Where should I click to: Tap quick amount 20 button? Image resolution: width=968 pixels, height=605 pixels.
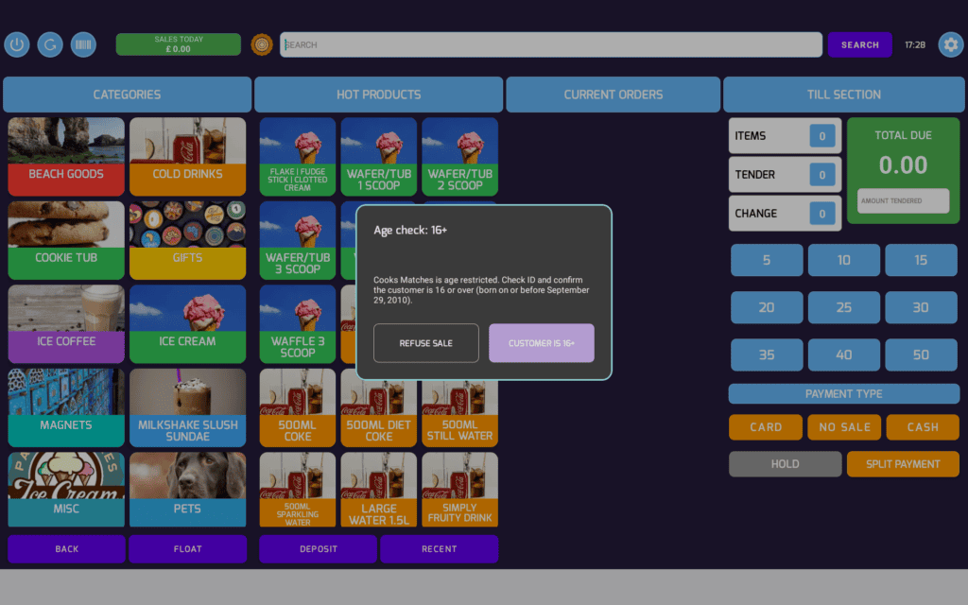[x=767, y=307]
